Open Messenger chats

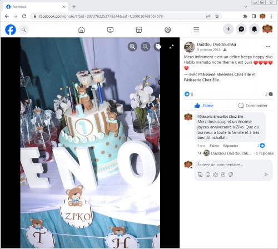click(x=241, y=29)
